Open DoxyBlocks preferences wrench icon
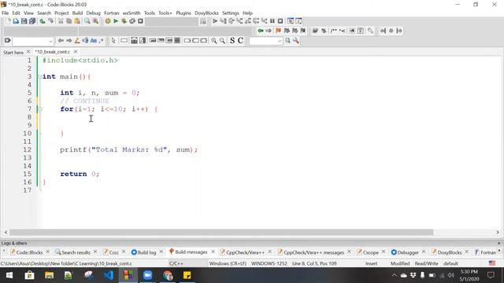Screen dimensions: 504x283 [x=371, y=31]
